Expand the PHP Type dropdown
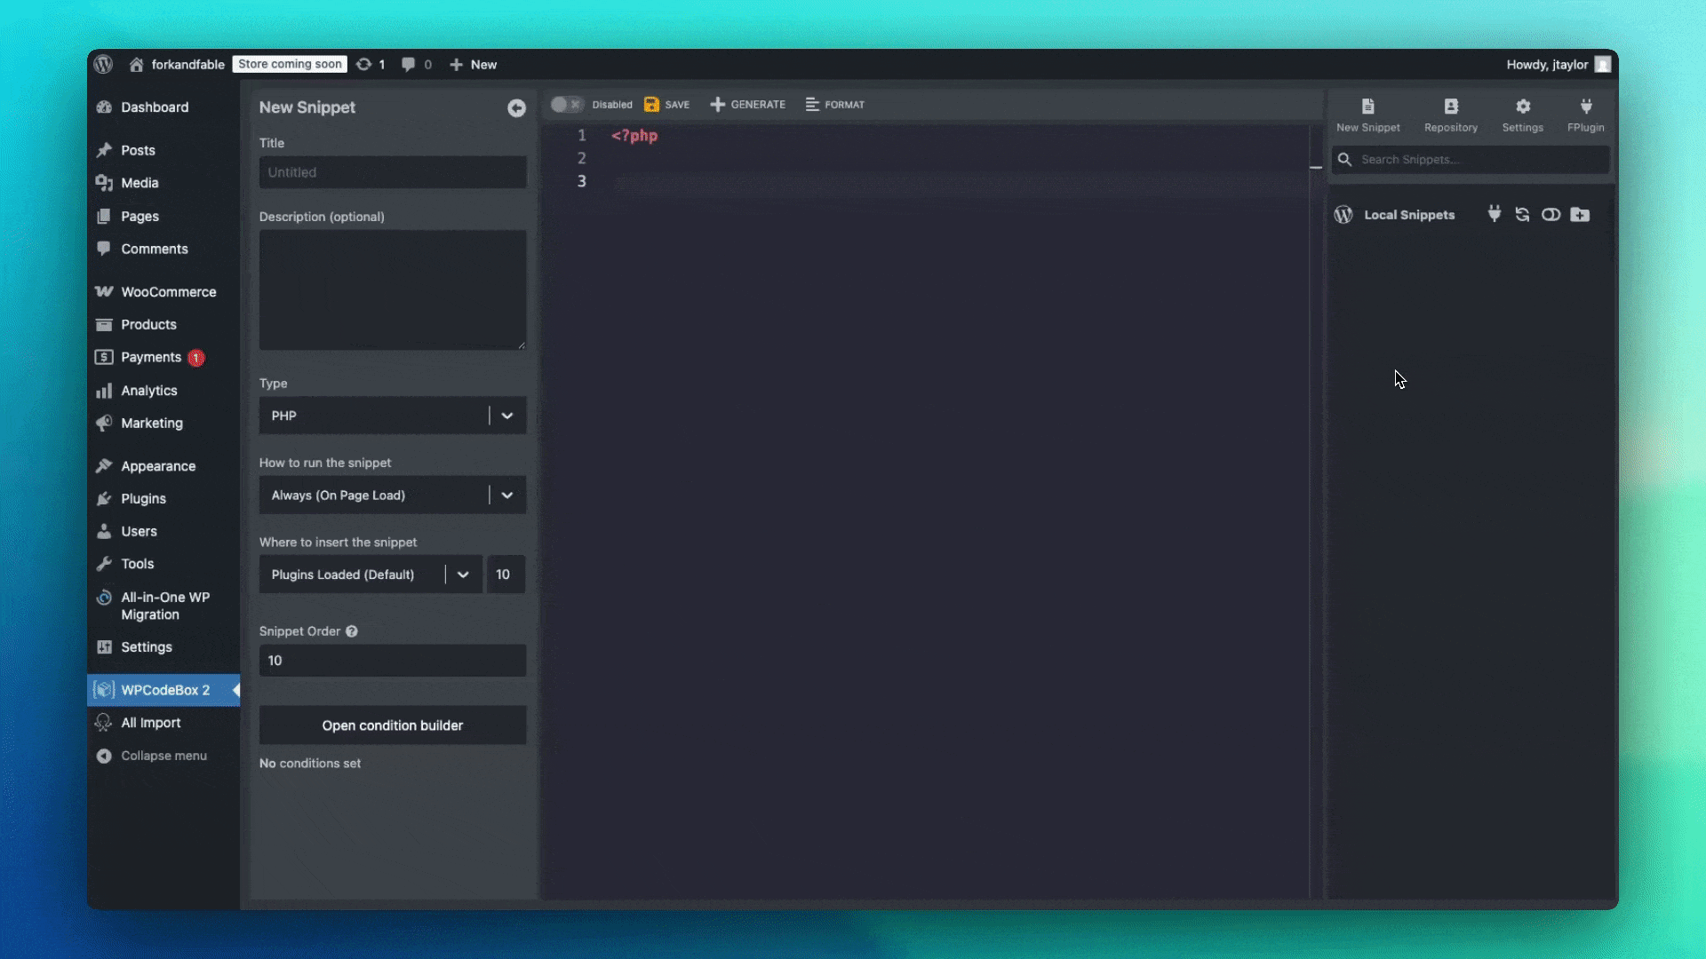The image size is (1706, 959). coord(506,416)
